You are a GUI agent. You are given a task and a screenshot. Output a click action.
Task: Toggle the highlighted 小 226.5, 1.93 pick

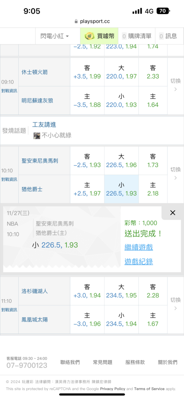[x=121, y=189]
